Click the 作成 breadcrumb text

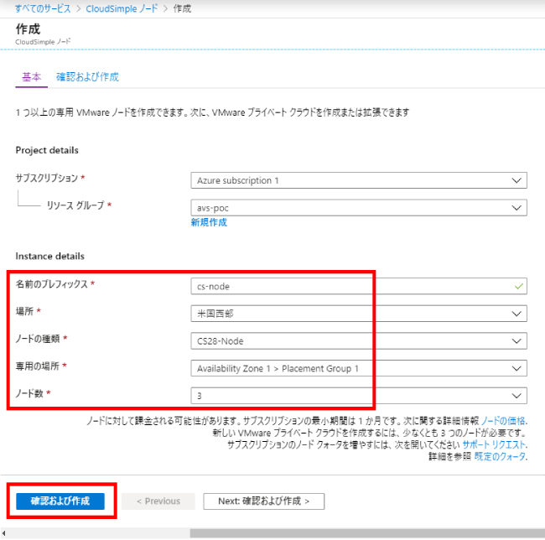(182, 8)
